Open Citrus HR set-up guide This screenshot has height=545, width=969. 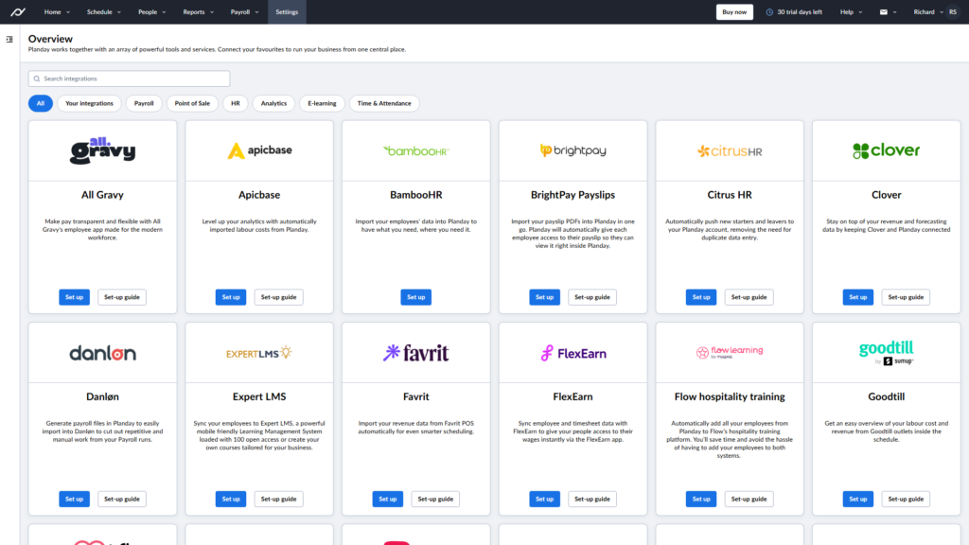749,297
